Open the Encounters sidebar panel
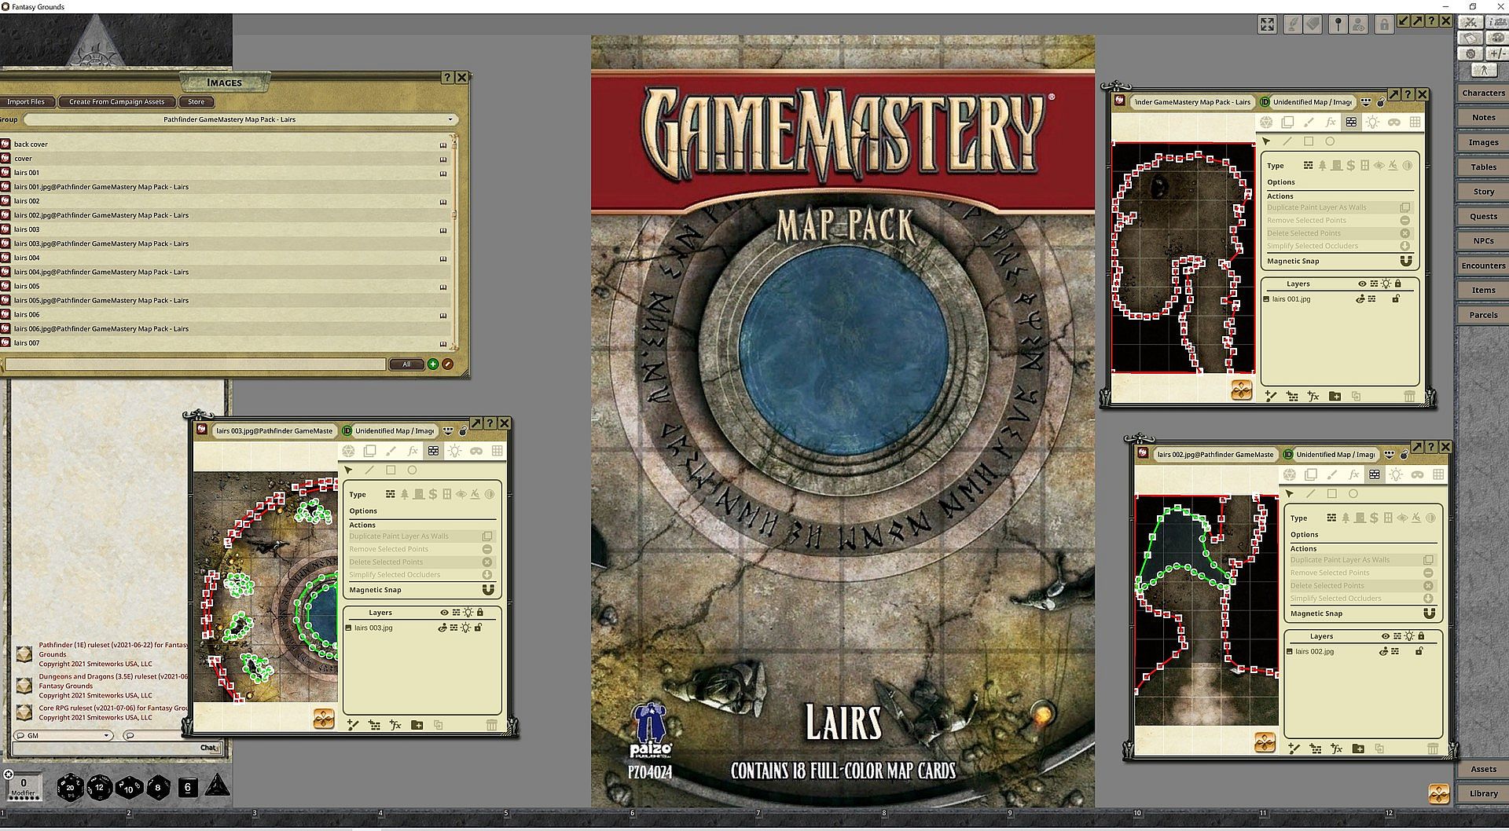Image resolution: width=1509 pixels, height=831 pixels. point(1483,265)
